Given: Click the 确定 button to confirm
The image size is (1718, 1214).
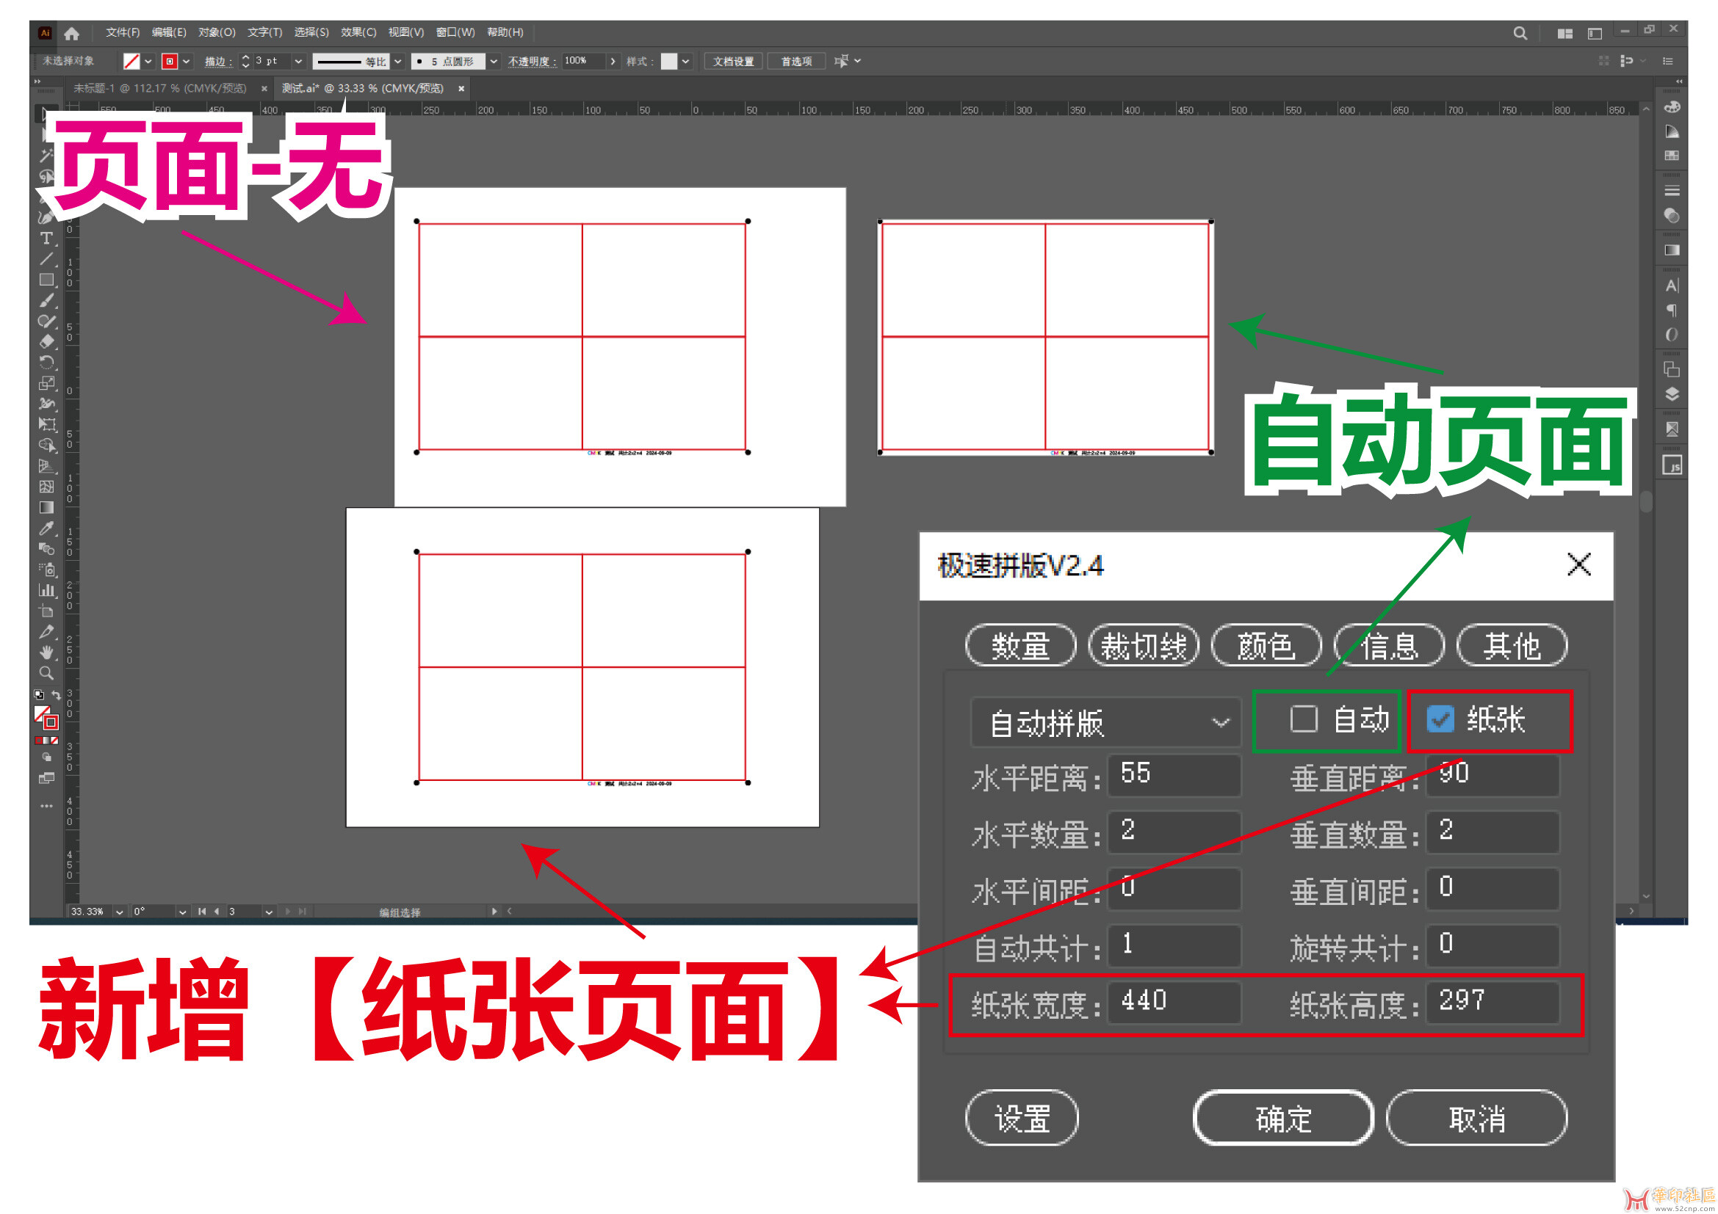Looking at the screenshot, I should 1282,1119.
